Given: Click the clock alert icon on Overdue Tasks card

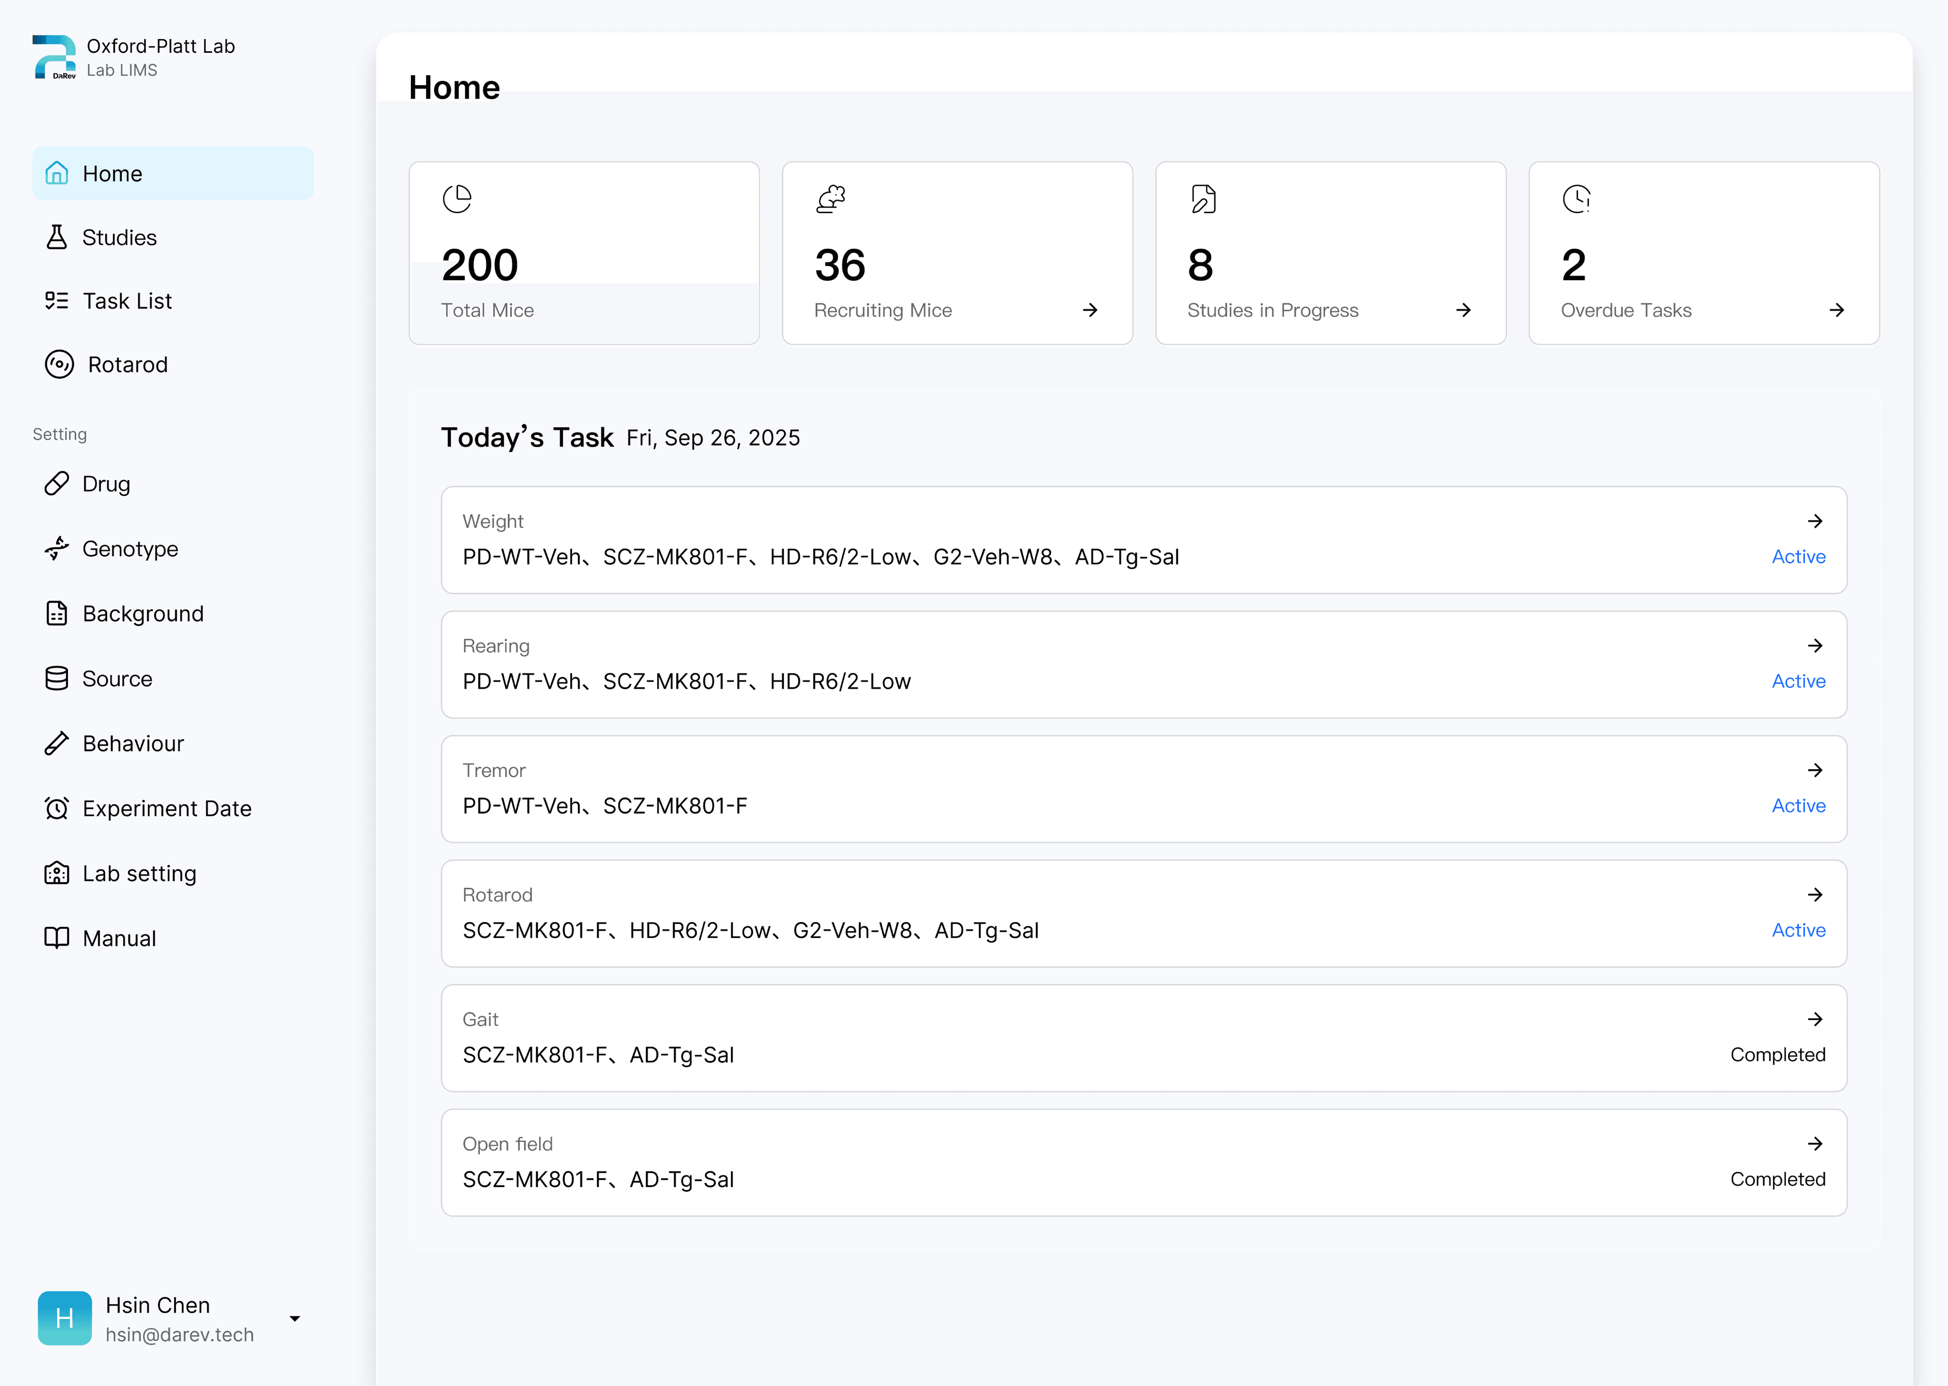Looking at the screenshot, I should click(x=1577, y=199).
